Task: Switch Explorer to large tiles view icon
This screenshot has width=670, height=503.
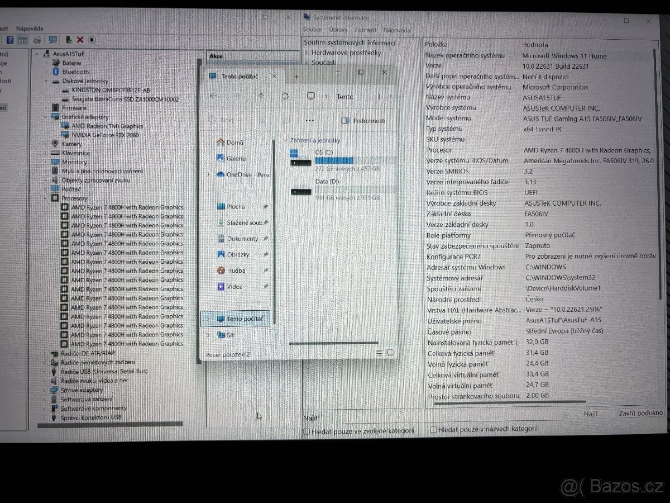Action: click(x=390, y=353)
